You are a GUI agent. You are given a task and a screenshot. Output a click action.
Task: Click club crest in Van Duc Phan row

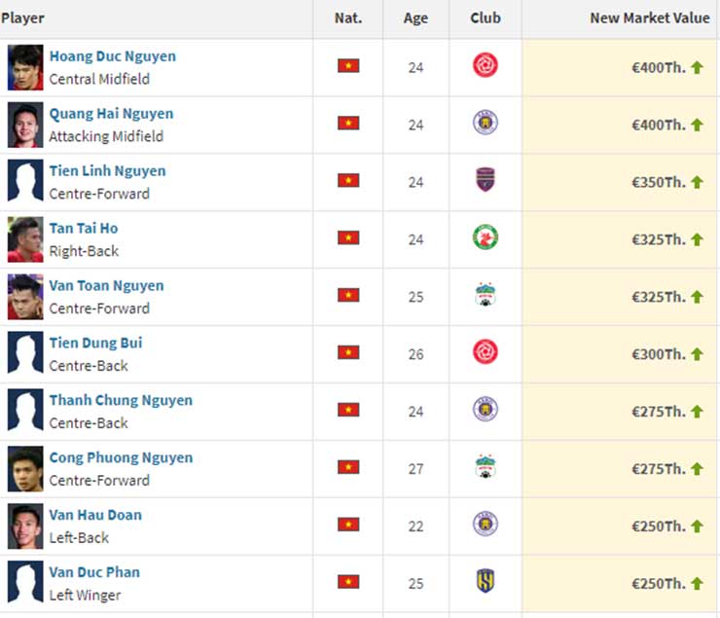coord(485,583)
